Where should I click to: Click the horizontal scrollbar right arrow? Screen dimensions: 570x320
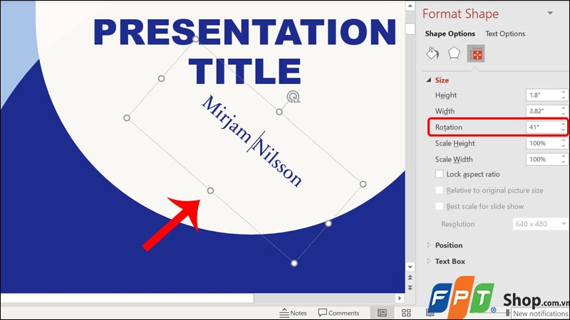pyautogui.click(x=400, y=298)
